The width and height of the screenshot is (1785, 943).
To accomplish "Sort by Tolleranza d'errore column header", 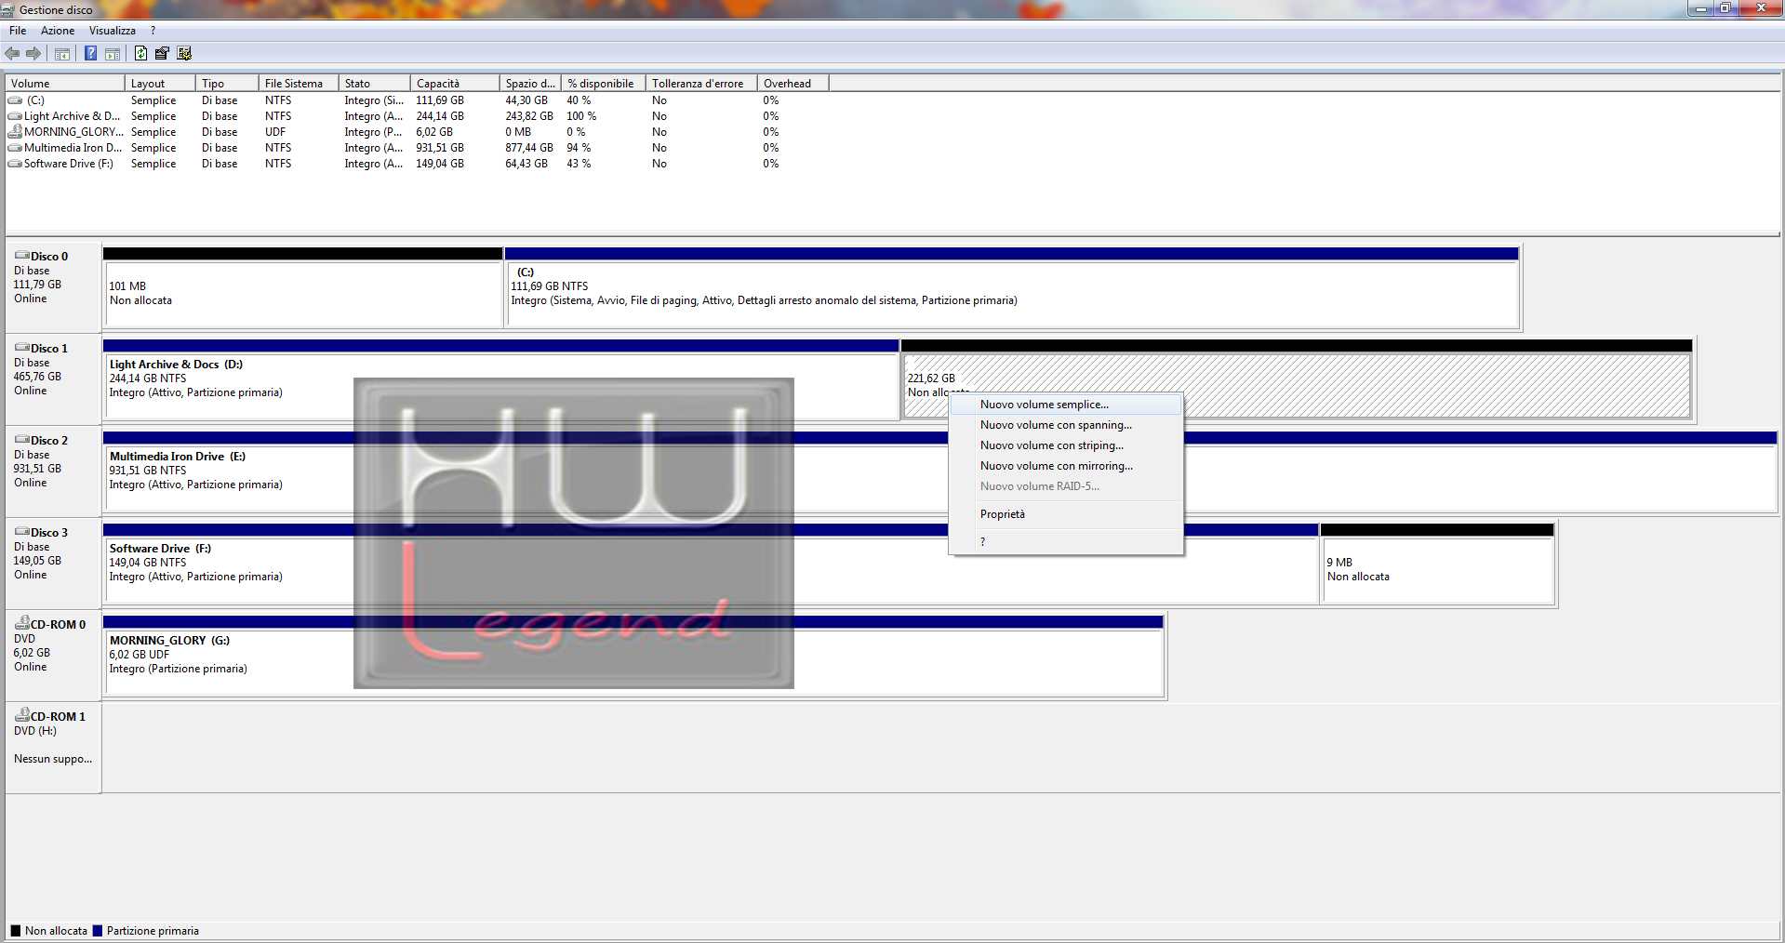I will click(x=701, y=84).
